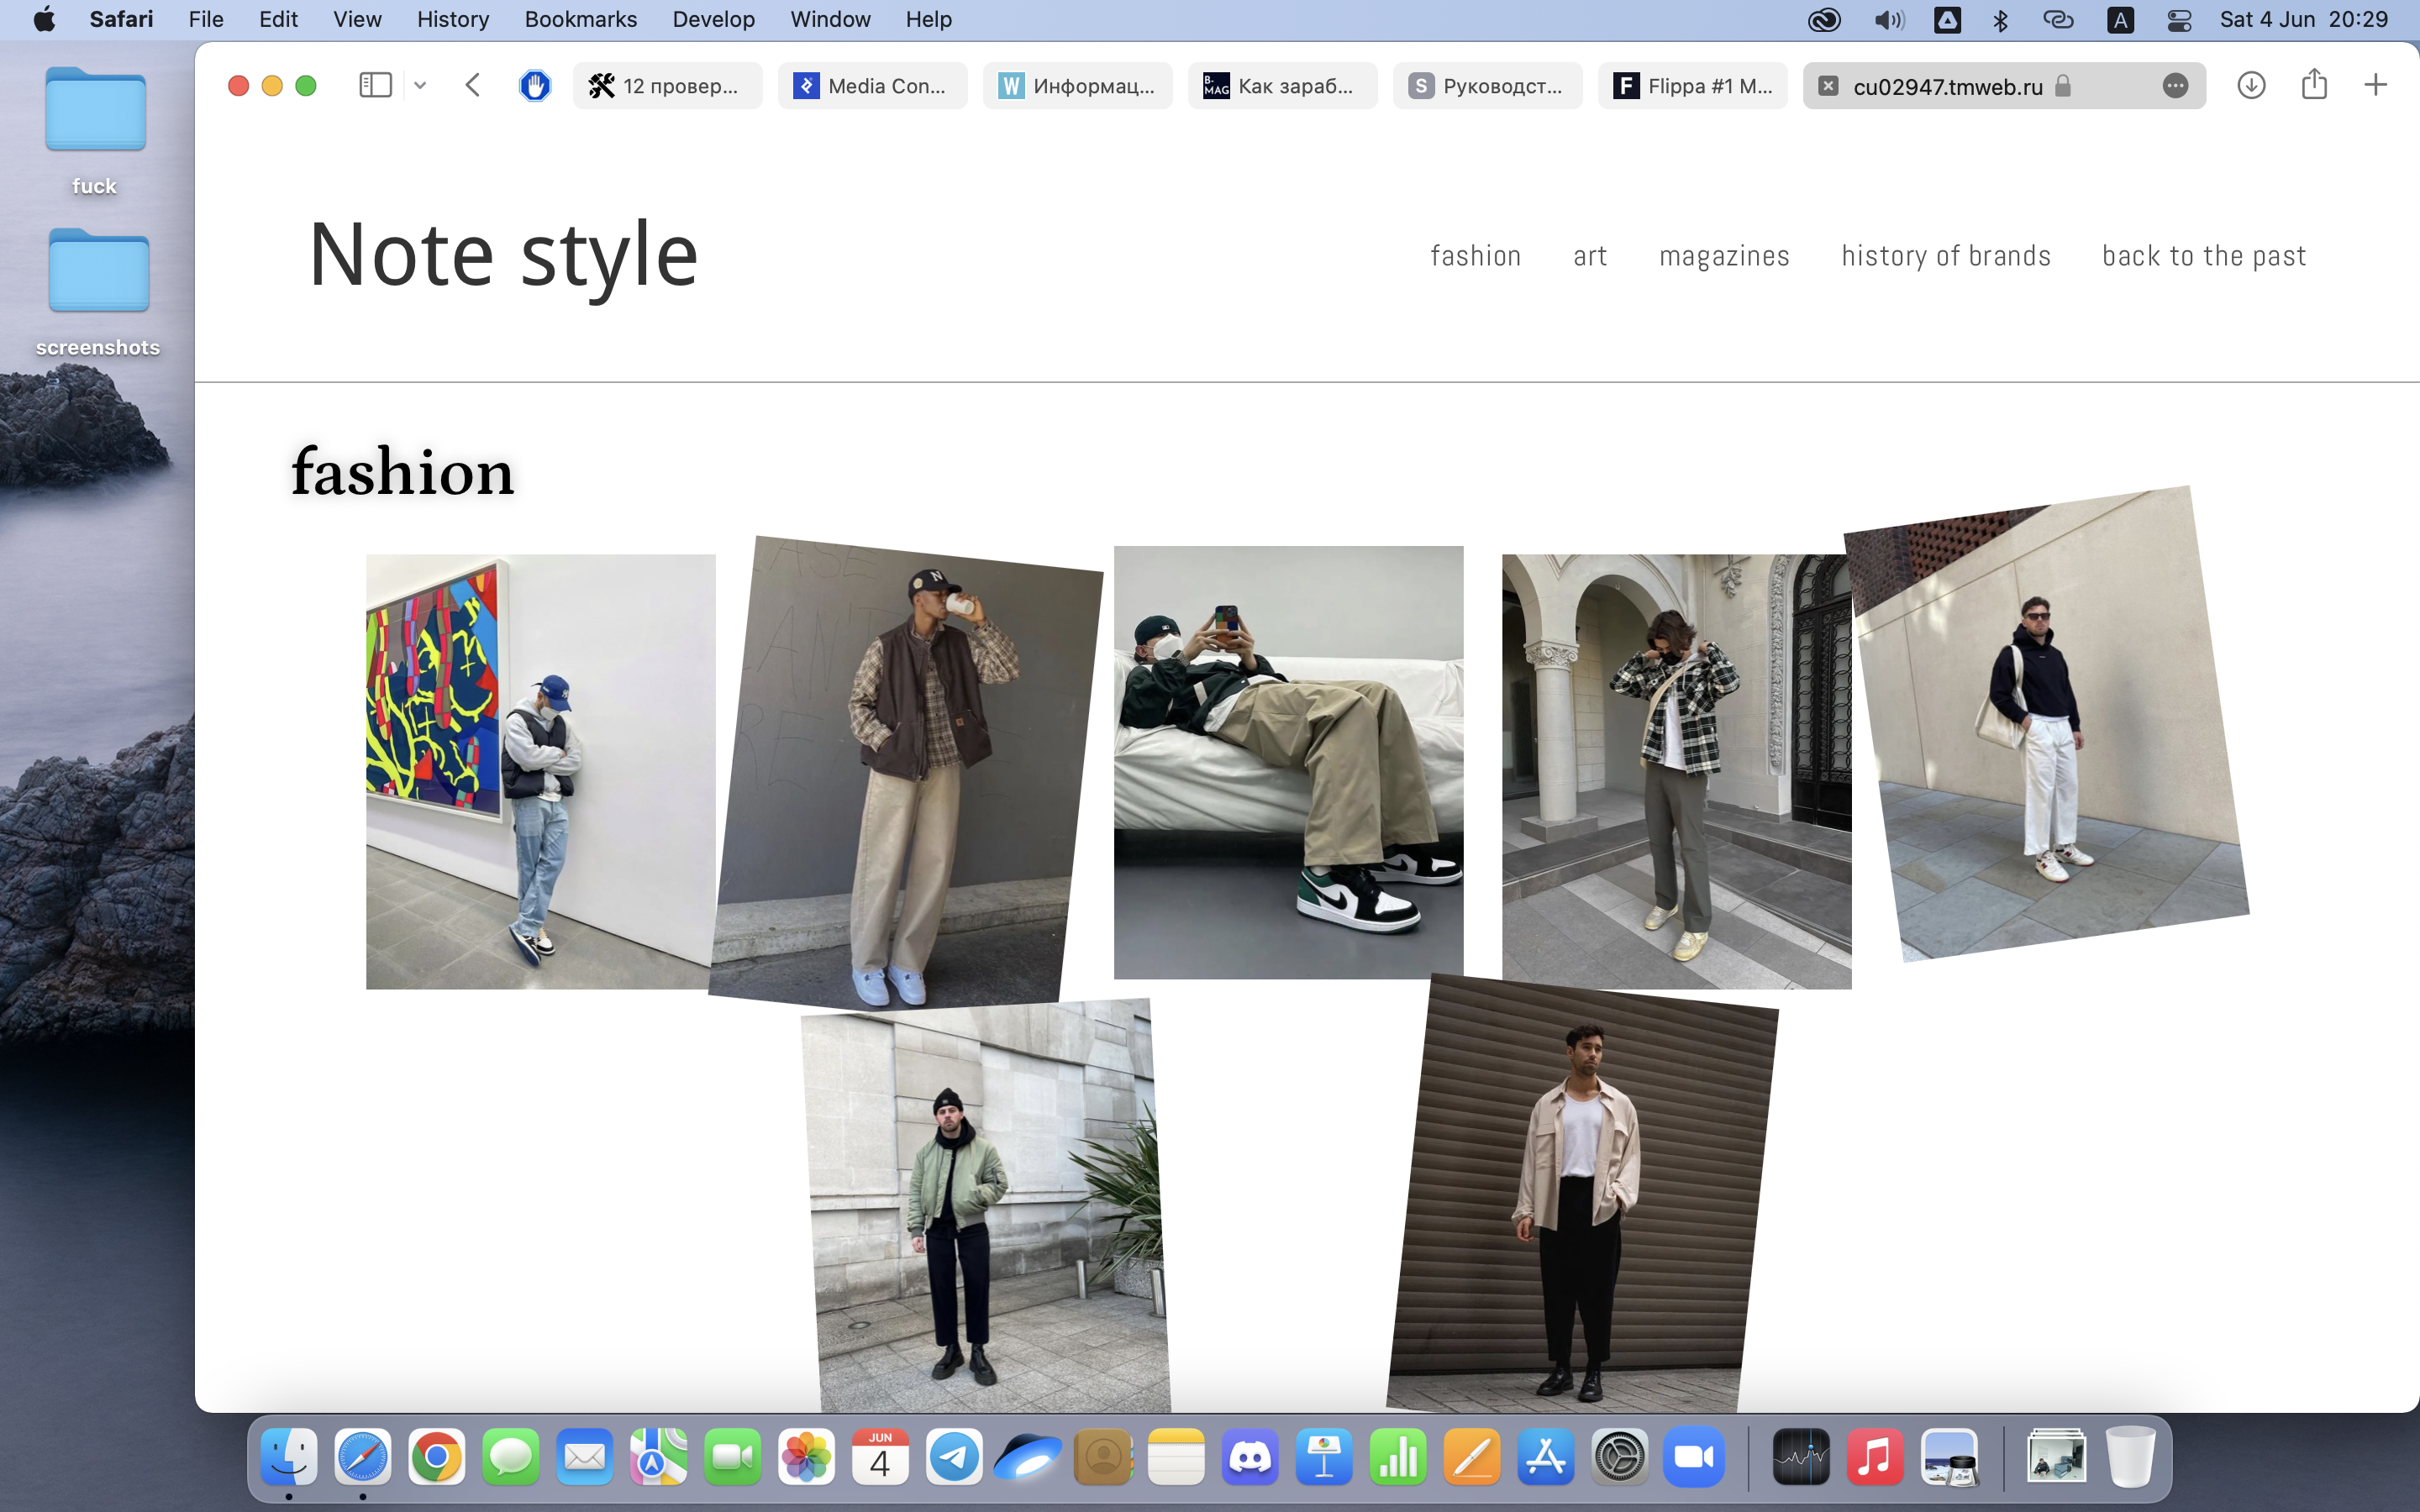
Task: Open the volume icon in menu bar
Action: pyautogui.click(x=1888, y=19)
